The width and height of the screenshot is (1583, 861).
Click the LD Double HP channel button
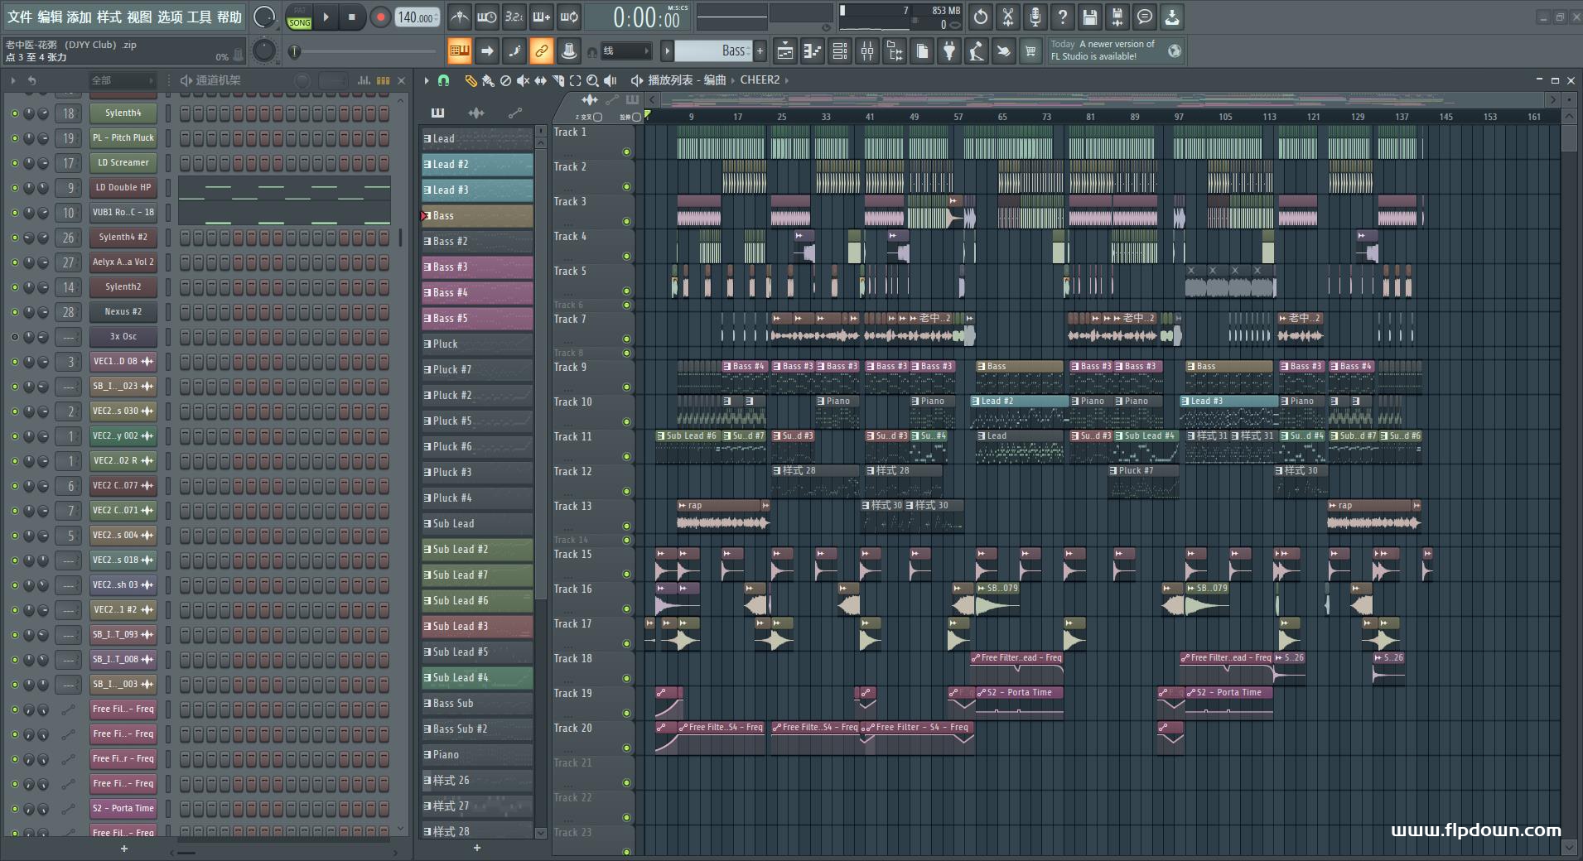point(123,188)
